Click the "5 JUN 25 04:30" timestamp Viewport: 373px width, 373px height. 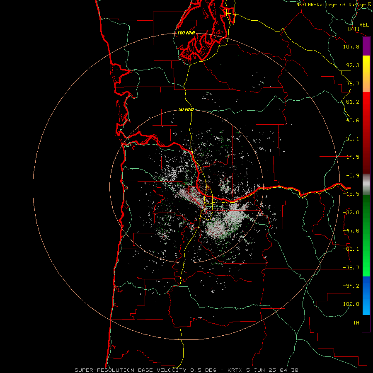(273, 370)
